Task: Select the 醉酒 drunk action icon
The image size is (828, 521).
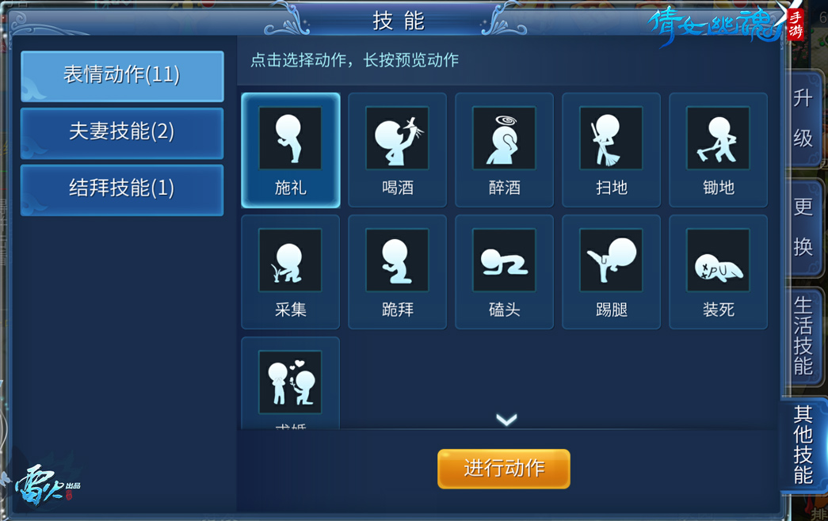Action: pos(504,138)
